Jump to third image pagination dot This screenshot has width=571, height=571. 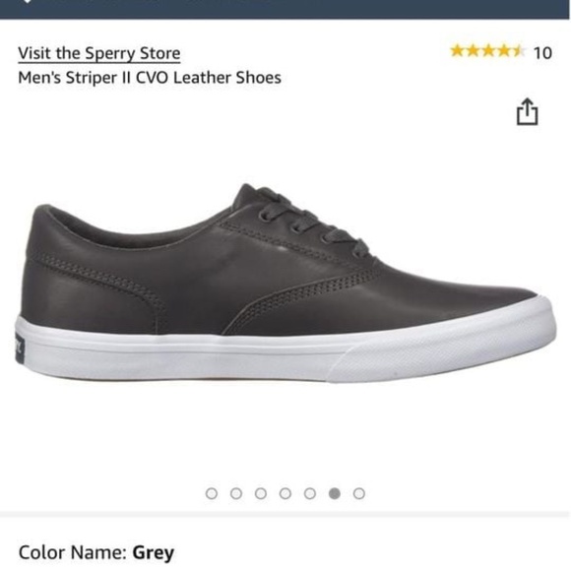click(261, 493)
